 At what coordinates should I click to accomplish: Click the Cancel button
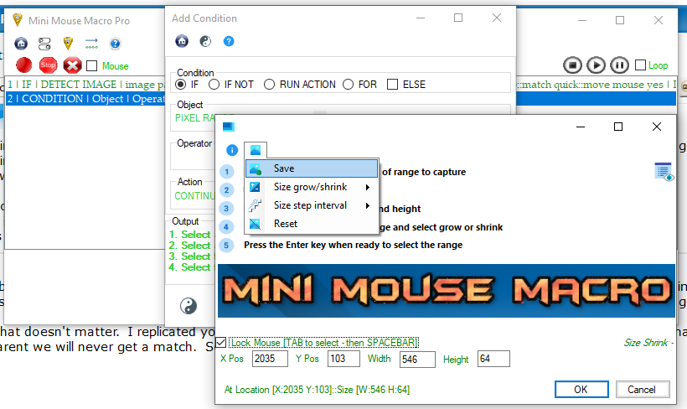tap(643, 389)
